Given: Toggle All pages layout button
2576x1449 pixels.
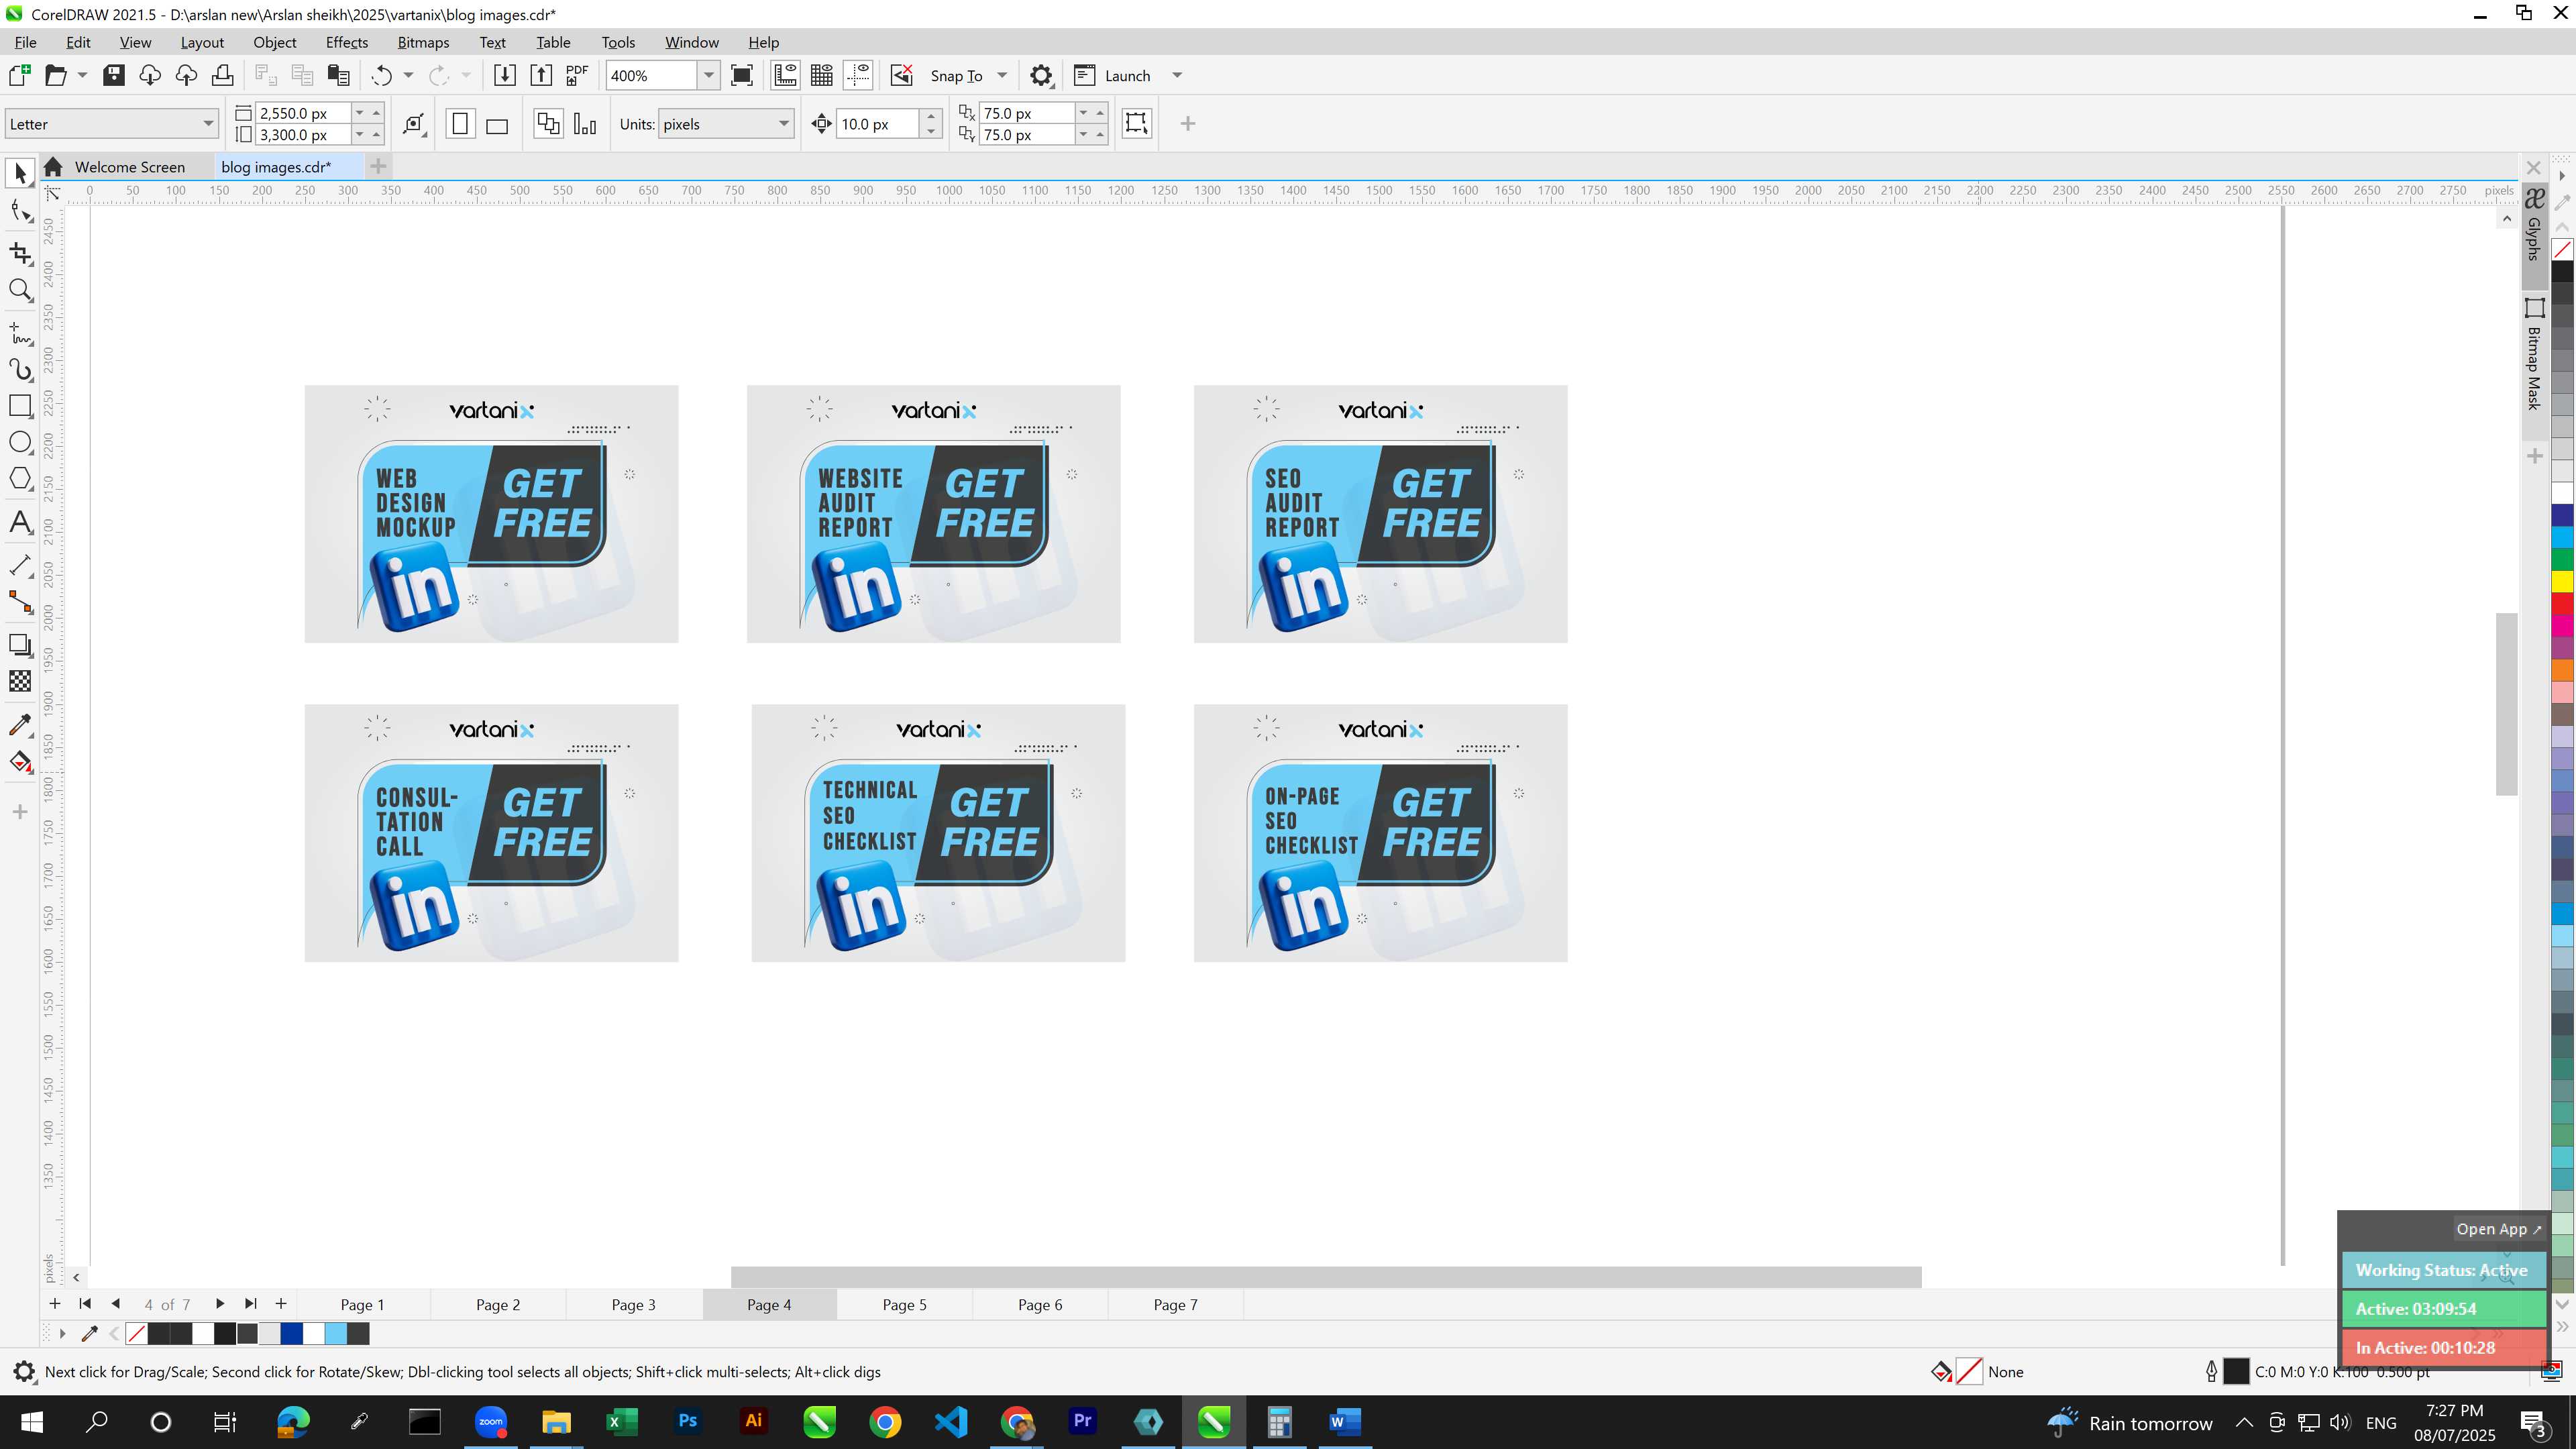Looking at the screenshot, I should 548,124.
